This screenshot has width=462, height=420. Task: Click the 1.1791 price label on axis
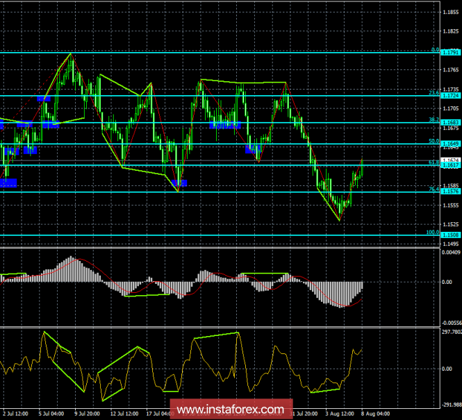(x=450, y=52)
